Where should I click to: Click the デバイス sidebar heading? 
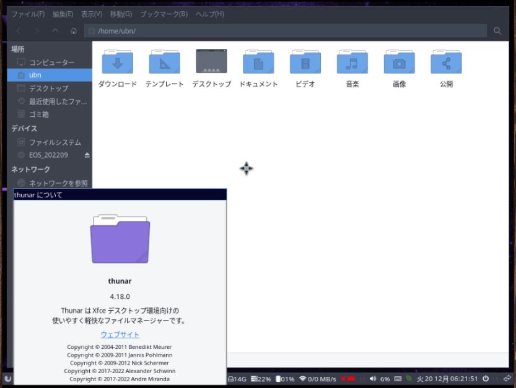point(24,128)
